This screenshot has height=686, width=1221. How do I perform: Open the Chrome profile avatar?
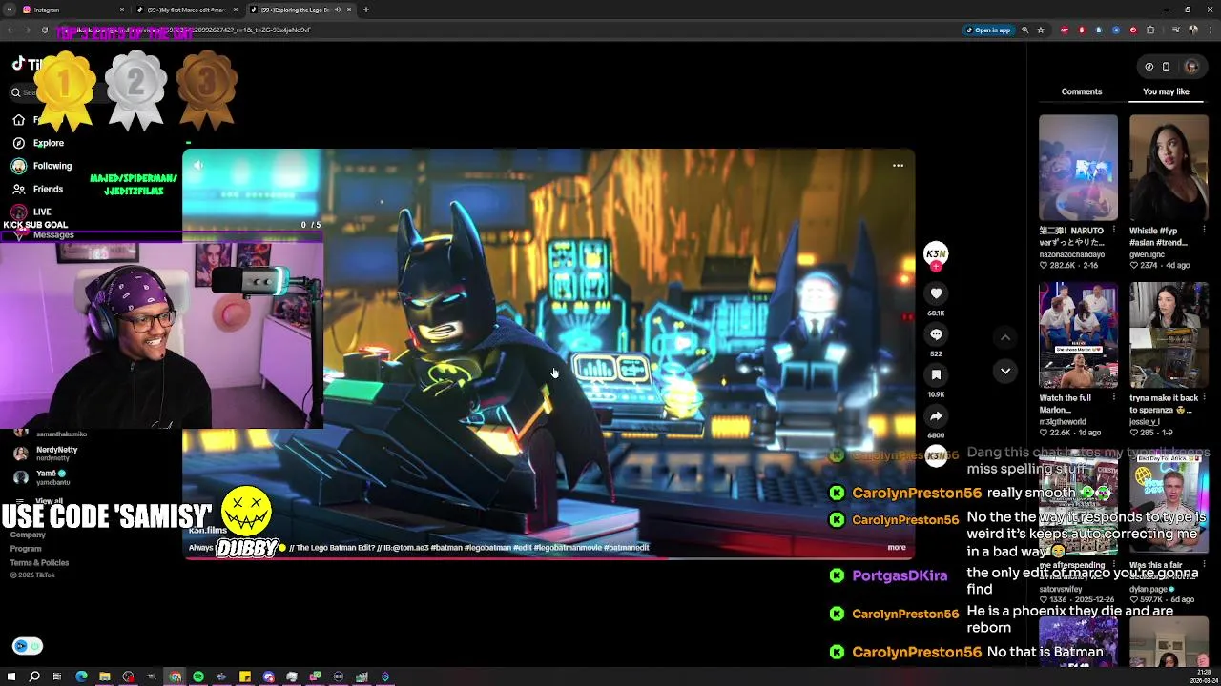click(1193, 30)
